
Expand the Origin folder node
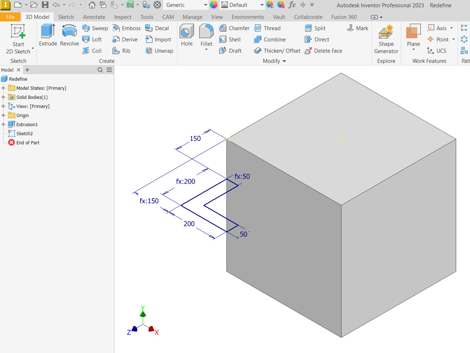3,115
